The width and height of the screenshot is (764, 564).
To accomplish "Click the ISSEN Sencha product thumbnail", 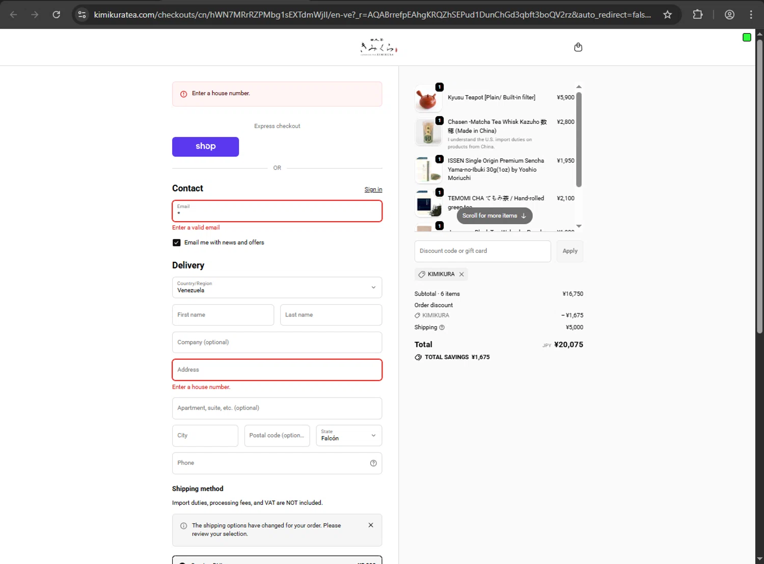I will pos(428,170).
